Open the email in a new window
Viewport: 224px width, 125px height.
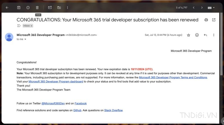[214, 20]
